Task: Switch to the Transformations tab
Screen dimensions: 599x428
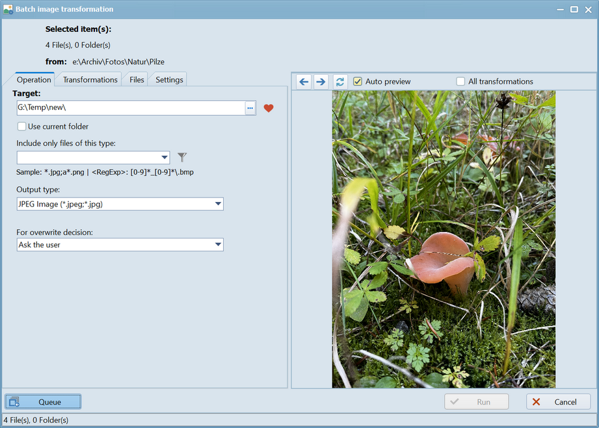Action: [x=90, y=80]
